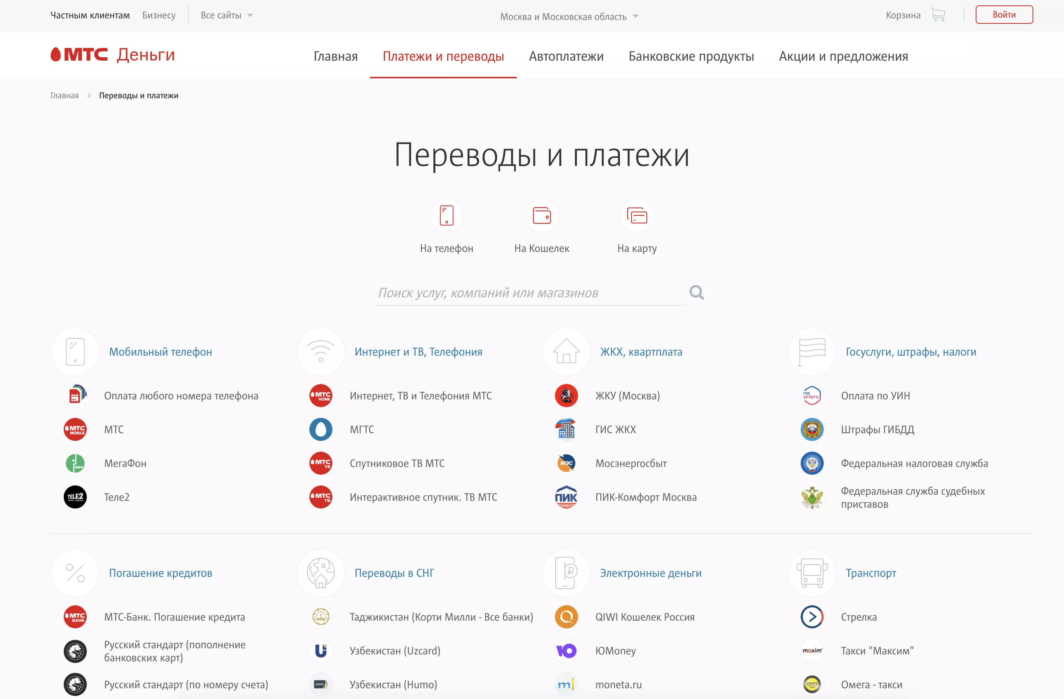Click the ЮMoney purple logo icon
The image size is (1064, 699).
(567, 651)
